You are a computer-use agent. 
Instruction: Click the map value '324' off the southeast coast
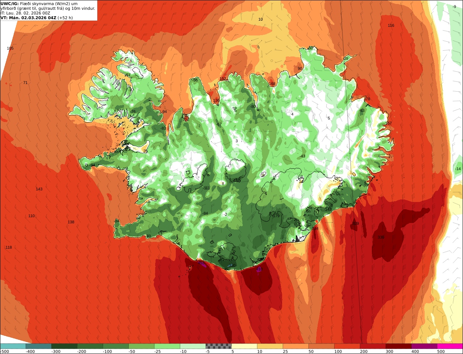click(315, 229)
